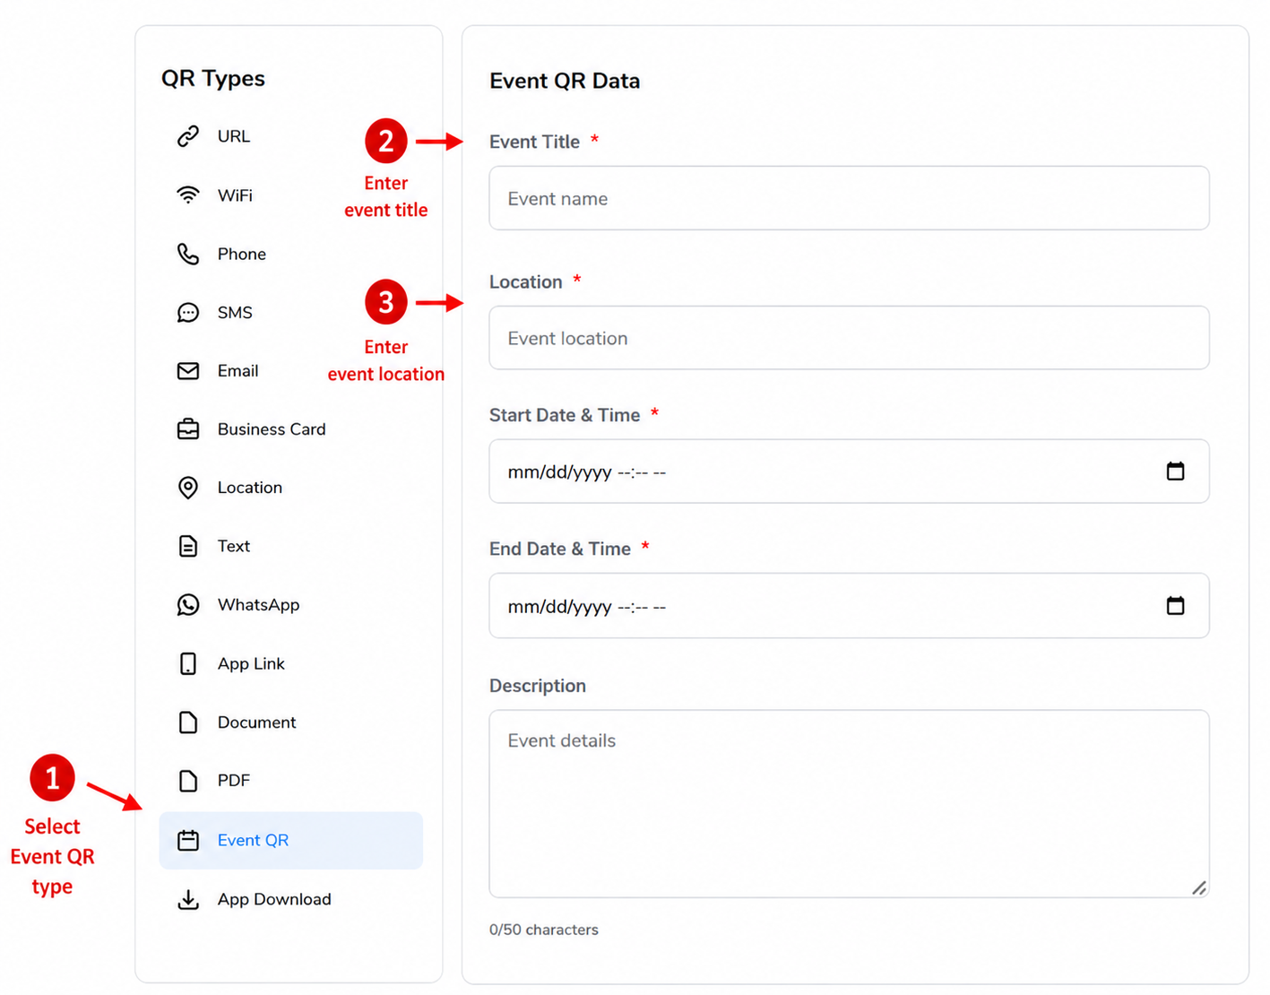The height and width of the screenshot is (995, 1270).
Task: Click the Location map pin icon
Action: (188, 488)
